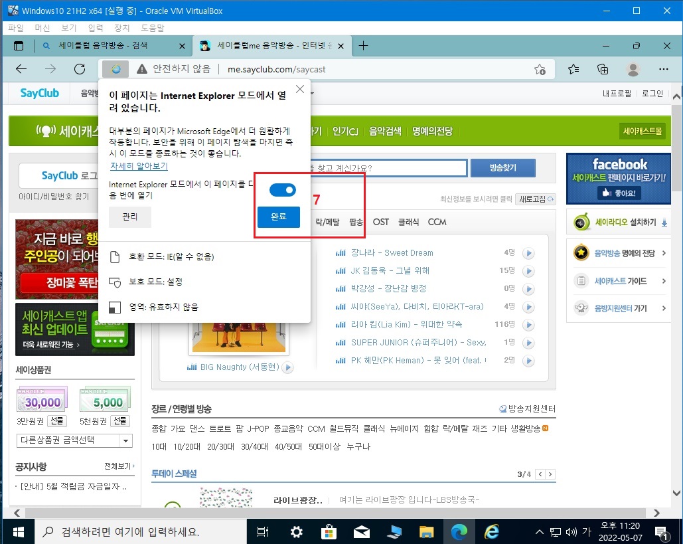This screenshot has height=544, width=683.
Task: Switch to 세이클럽 음악방송 - 검색 tab
Action: click(x=104, y=45)
